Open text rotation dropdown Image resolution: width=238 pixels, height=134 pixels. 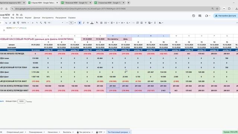(x=128, y=23)
